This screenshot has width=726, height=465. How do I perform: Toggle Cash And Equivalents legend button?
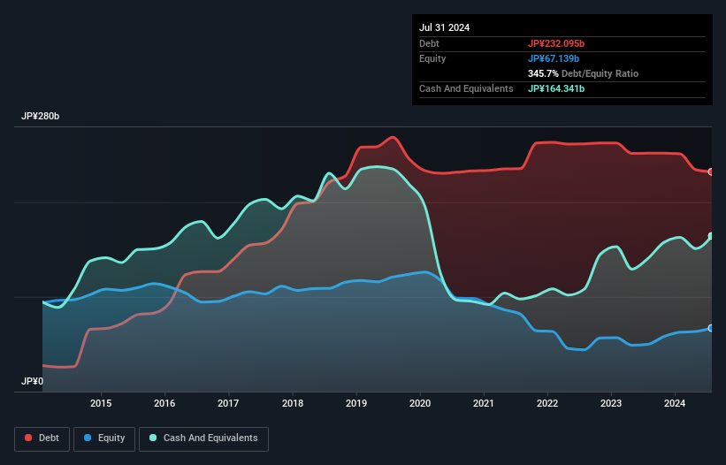[x=203, y=438]
